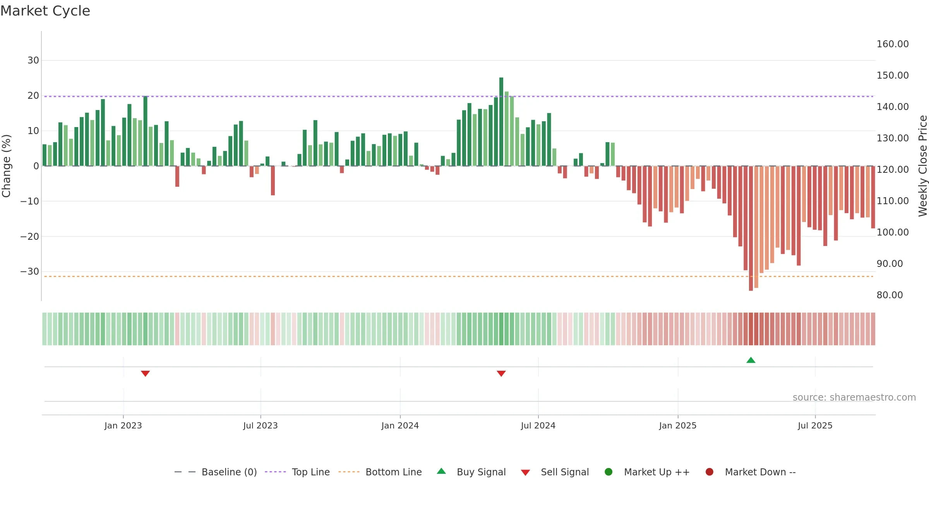Click the Jan 2024 x-axis label
The height and width of the screenshot is (523, 929).
click(400, 425)
